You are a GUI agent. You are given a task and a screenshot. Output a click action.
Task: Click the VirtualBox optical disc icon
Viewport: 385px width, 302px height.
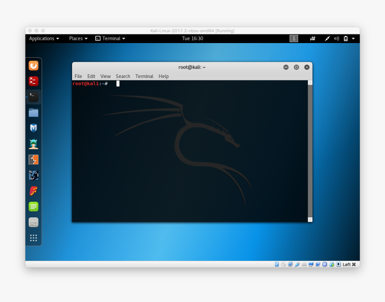coord(283,264)
